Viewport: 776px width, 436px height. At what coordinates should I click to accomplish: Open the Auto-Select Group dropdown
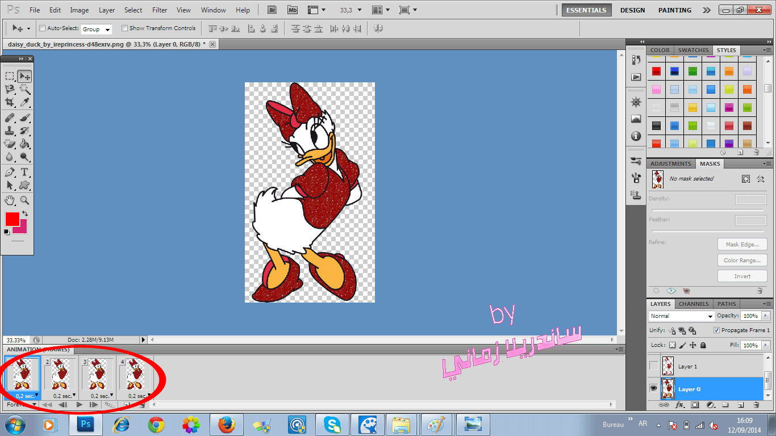97,29
